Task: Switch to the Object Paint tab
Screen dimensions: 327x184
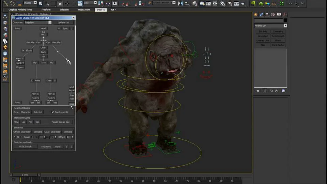Action: tap(84, 10)
